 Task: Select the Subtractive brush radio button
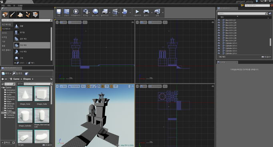(x=27, y=63)
